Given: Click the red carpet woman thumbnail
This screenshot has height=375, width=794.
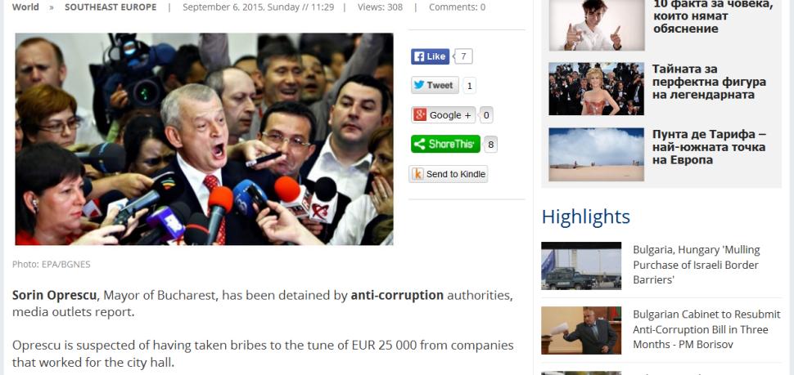Looking at the screenshot, I should tap(597, 89).
